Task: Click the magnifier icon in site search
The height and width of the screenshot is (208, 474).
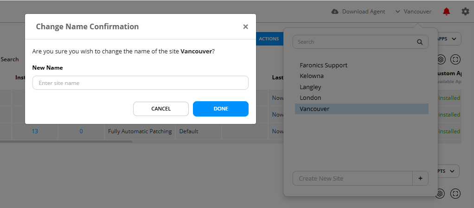Action: [x=420, y=42]
